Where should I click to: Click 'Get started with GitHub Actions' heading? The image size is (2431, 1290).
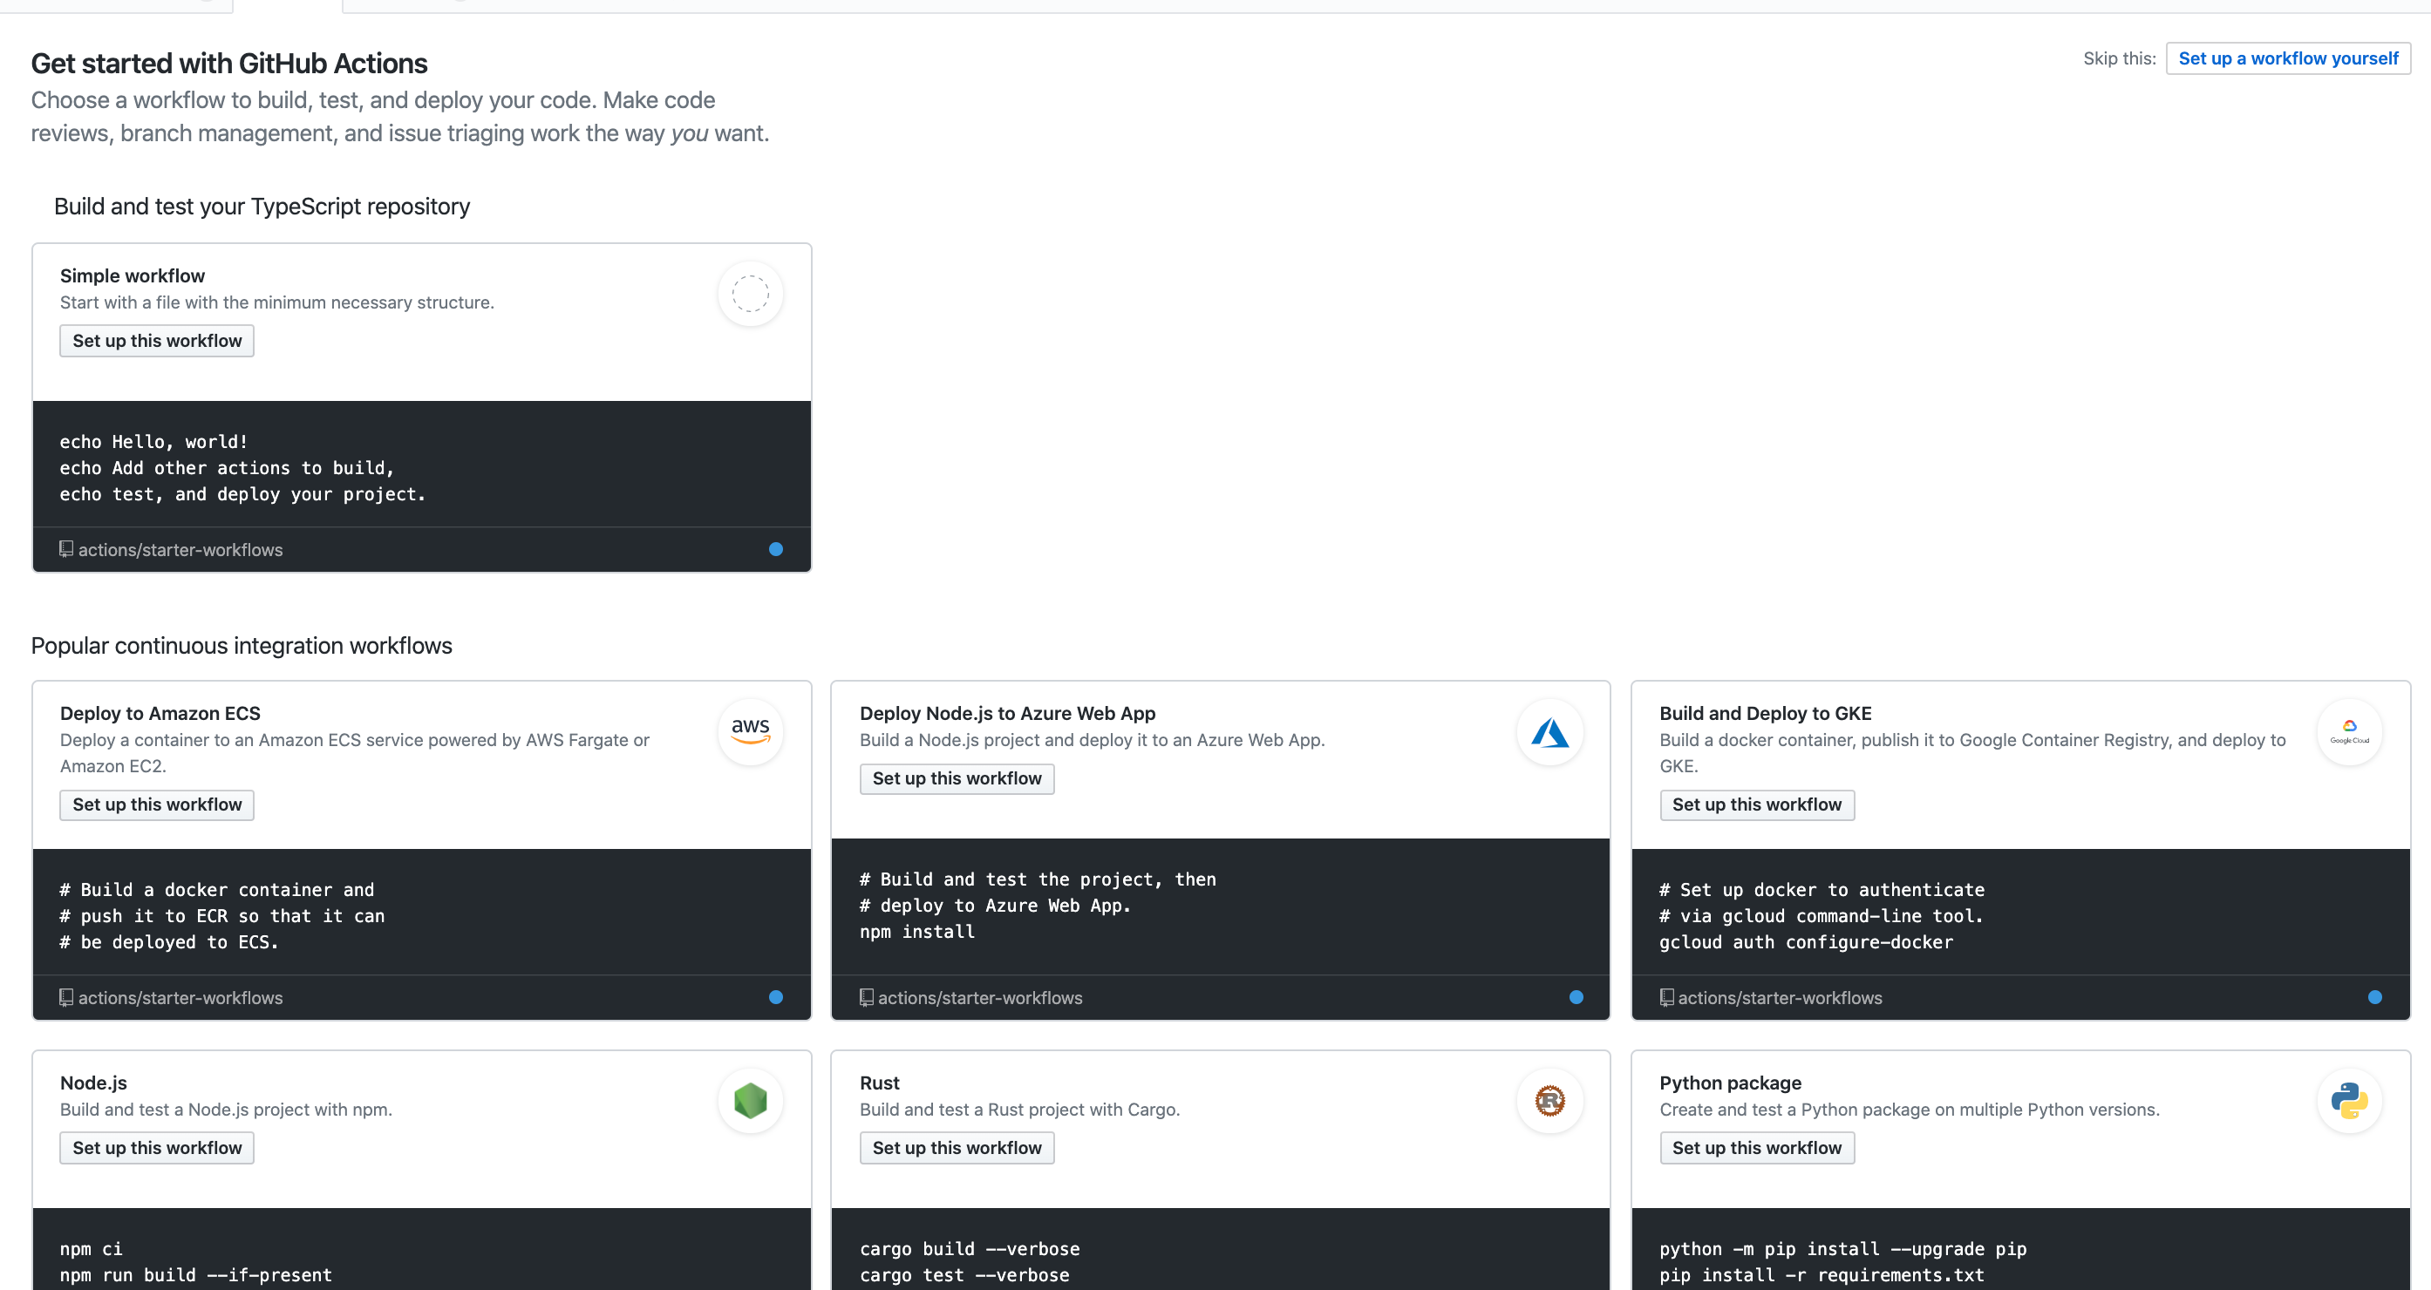[229, 64]
